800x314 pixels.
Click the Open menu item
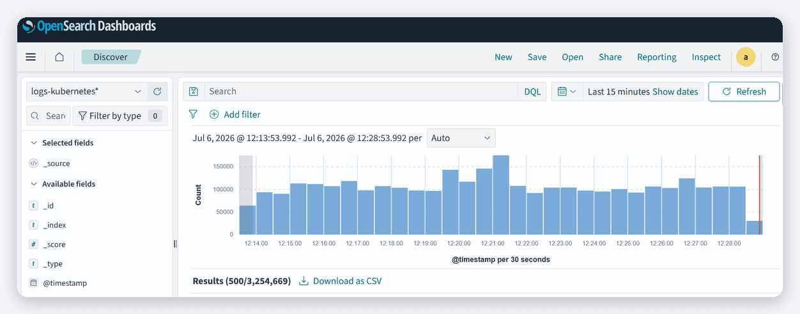point(573,57)
